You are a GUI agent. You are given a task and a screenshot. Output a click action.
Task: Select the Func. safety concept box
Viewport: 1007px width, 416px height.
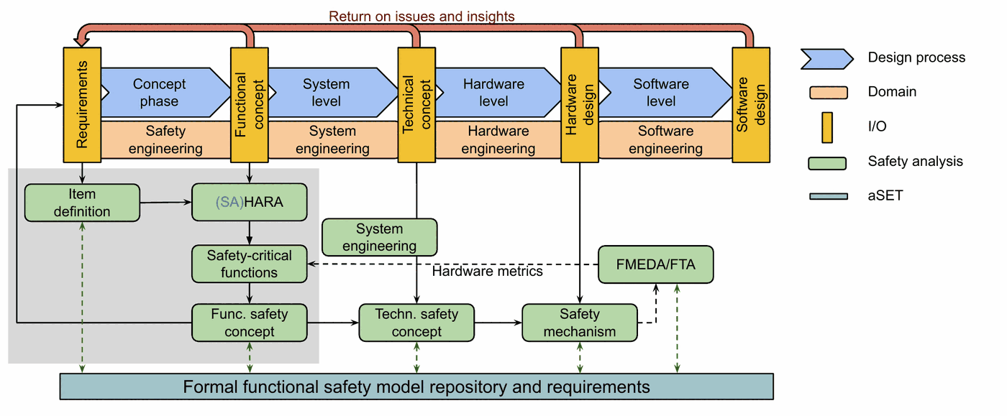coord(250,323)
